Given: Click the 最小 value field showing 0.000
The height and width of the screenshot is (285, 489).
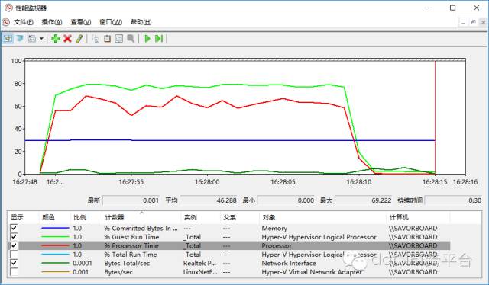Looking at the screenshot, I should coord(286,200).
